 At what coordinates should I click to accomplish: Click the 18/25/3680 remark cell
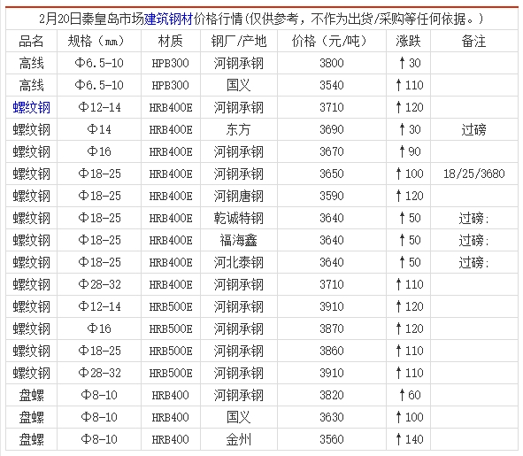coord(474,174)
